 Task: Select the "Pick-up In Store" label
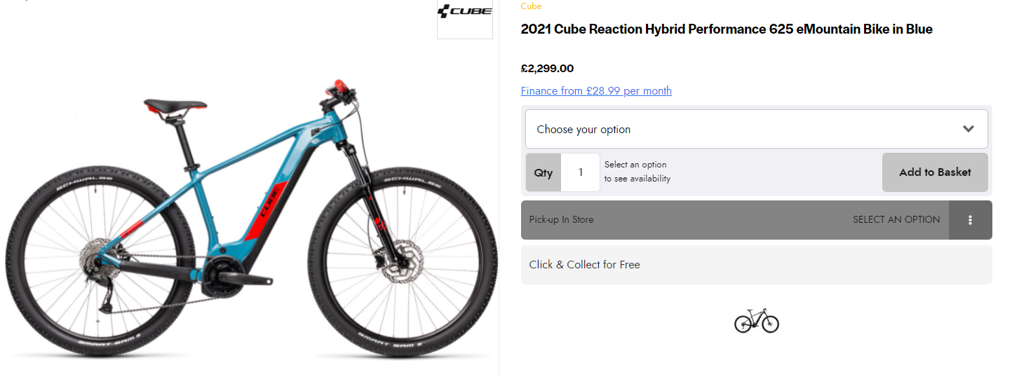tap(561, 220)
